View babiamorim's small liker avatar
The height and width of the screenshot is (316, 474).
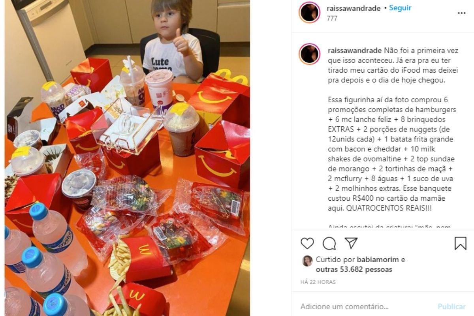(307, 261)
